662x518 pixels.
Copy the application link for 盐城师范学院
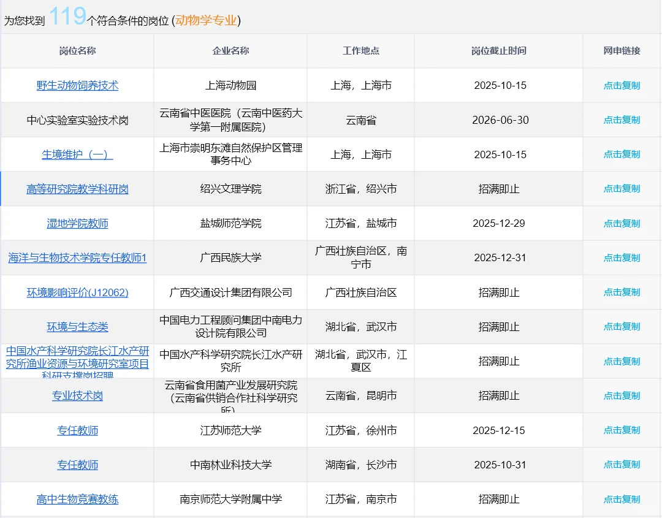tap(620, 223)
